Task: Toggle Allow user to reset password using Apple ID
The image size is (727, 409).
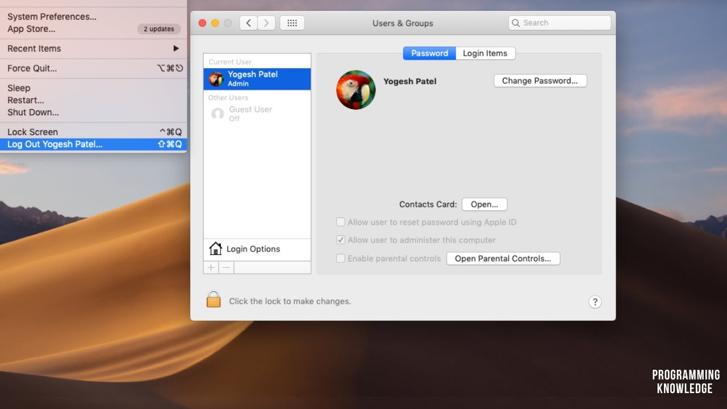Action: click(x=341, y=222)
